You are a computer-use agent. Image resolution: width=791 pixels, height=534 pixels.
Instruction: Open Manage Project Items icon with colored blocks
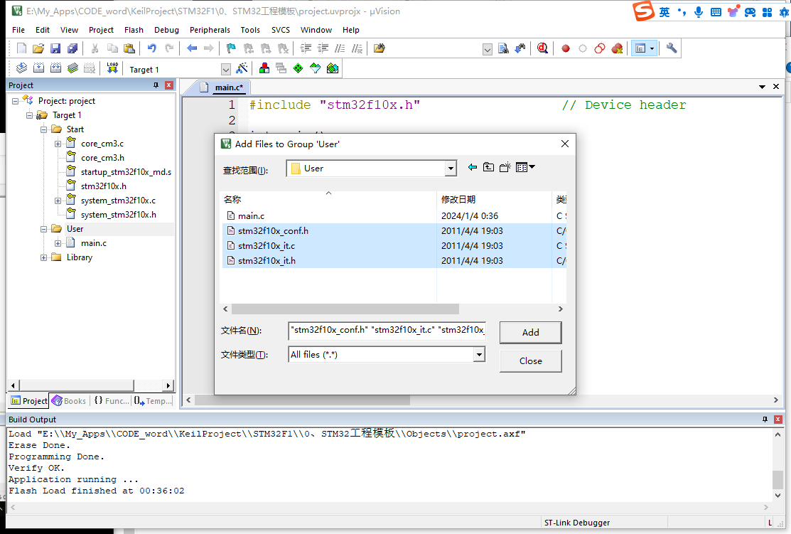point(264,68)
